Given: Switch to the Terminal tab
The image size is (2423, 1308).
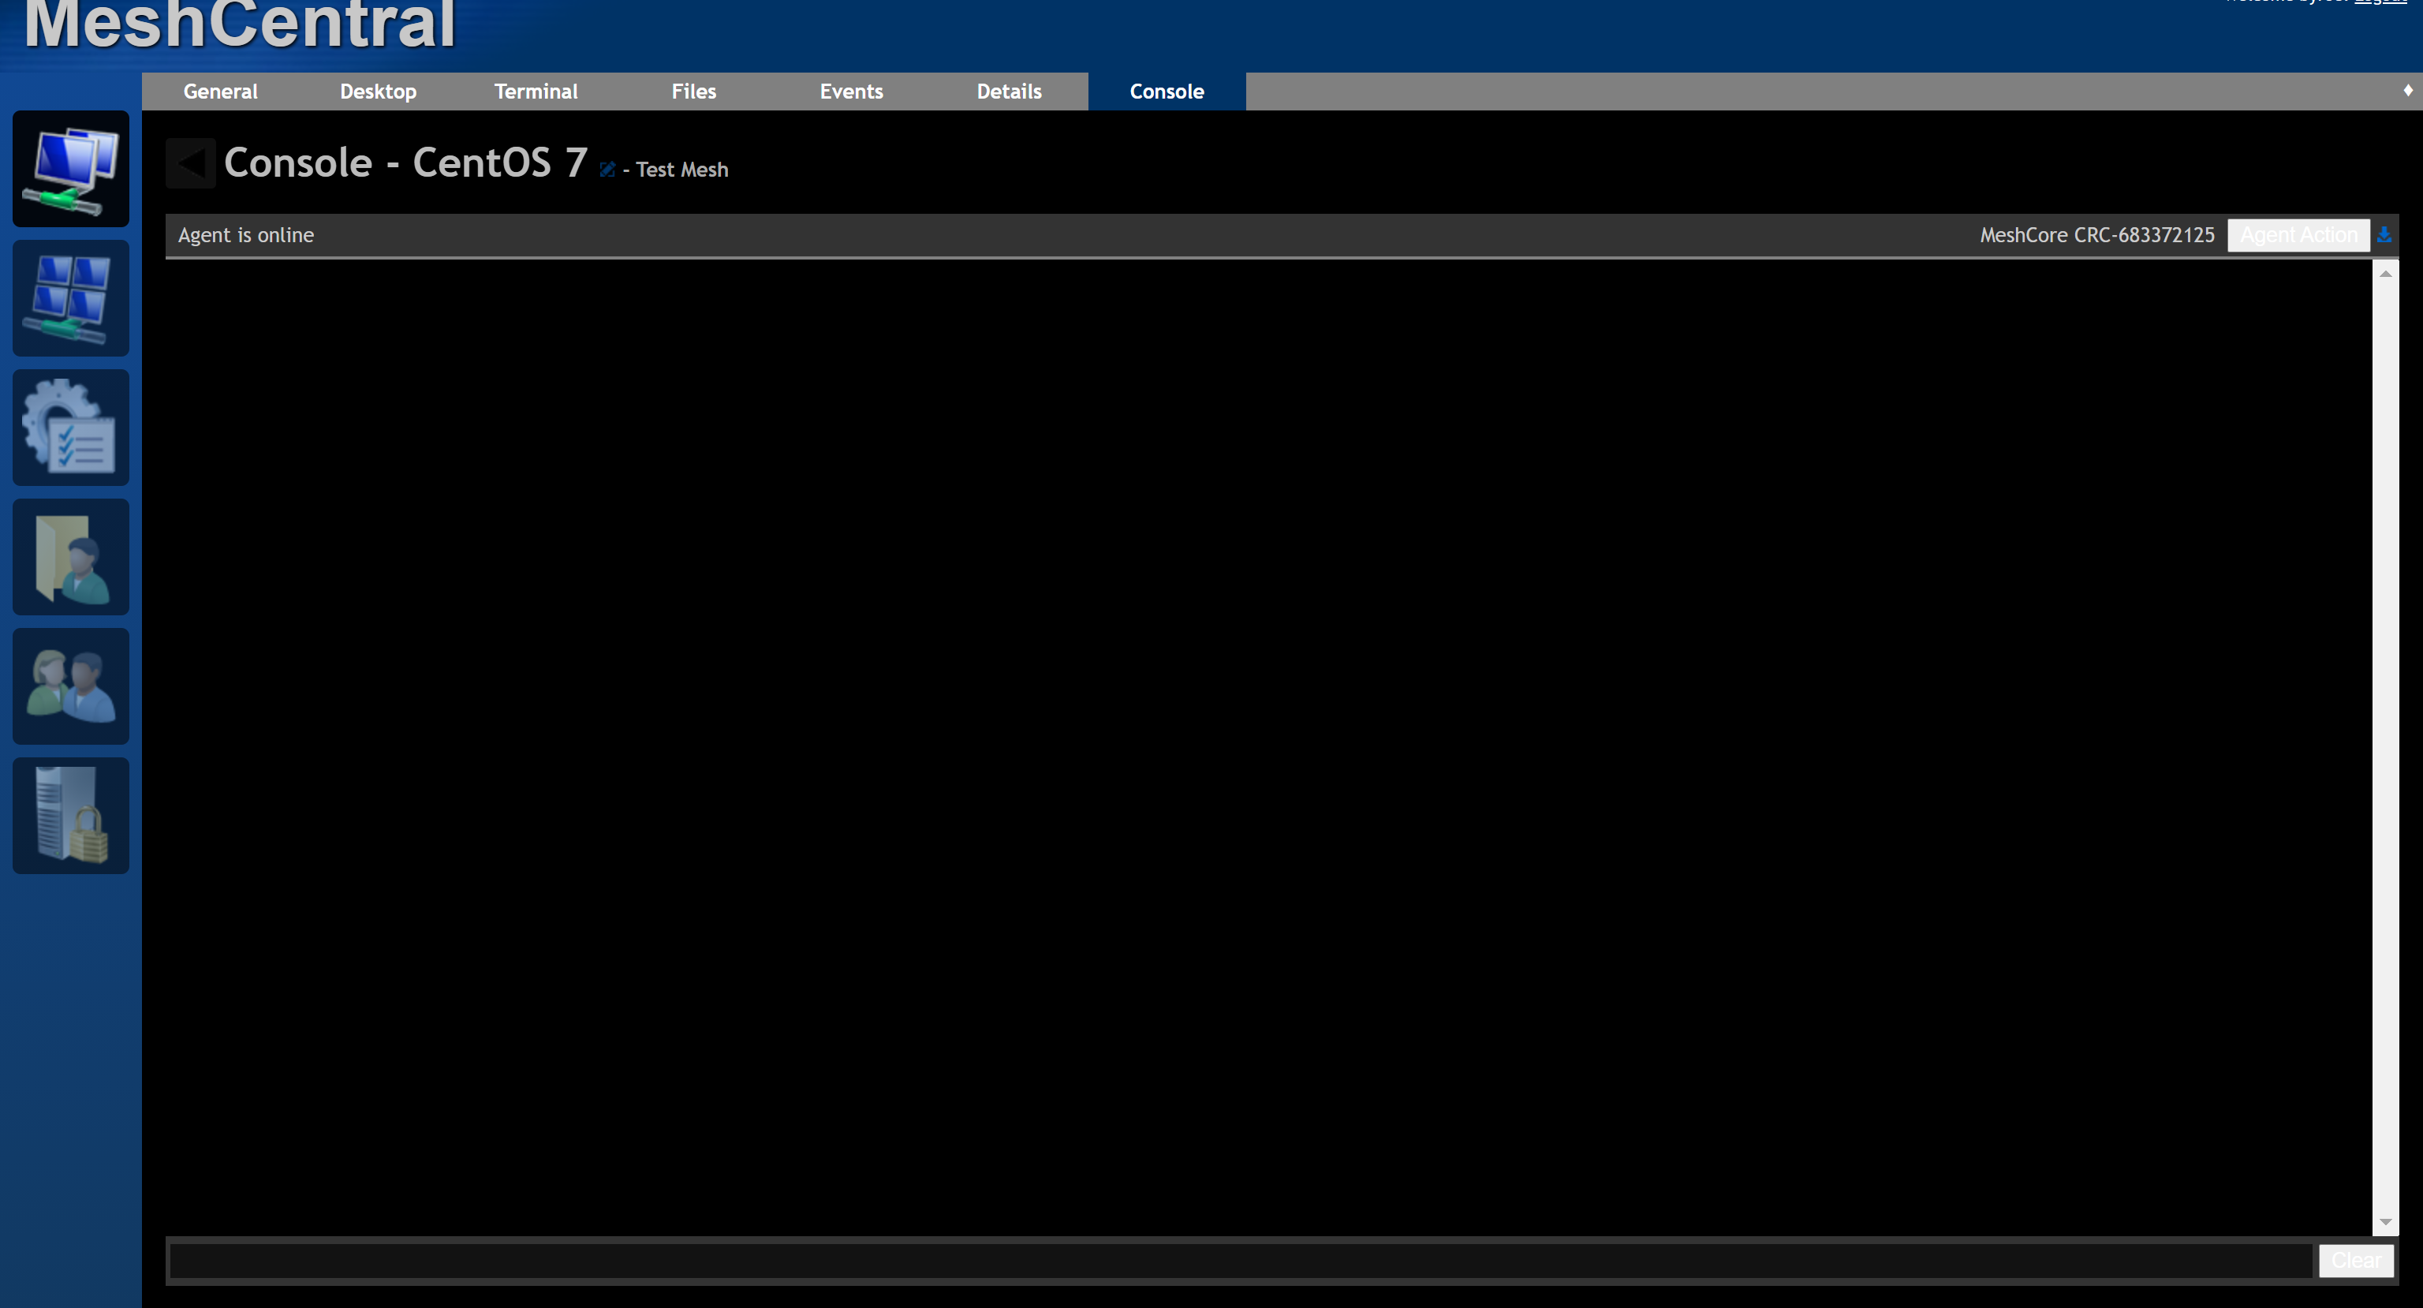Looking at the screenshot, I should click(x=536, y=92).
